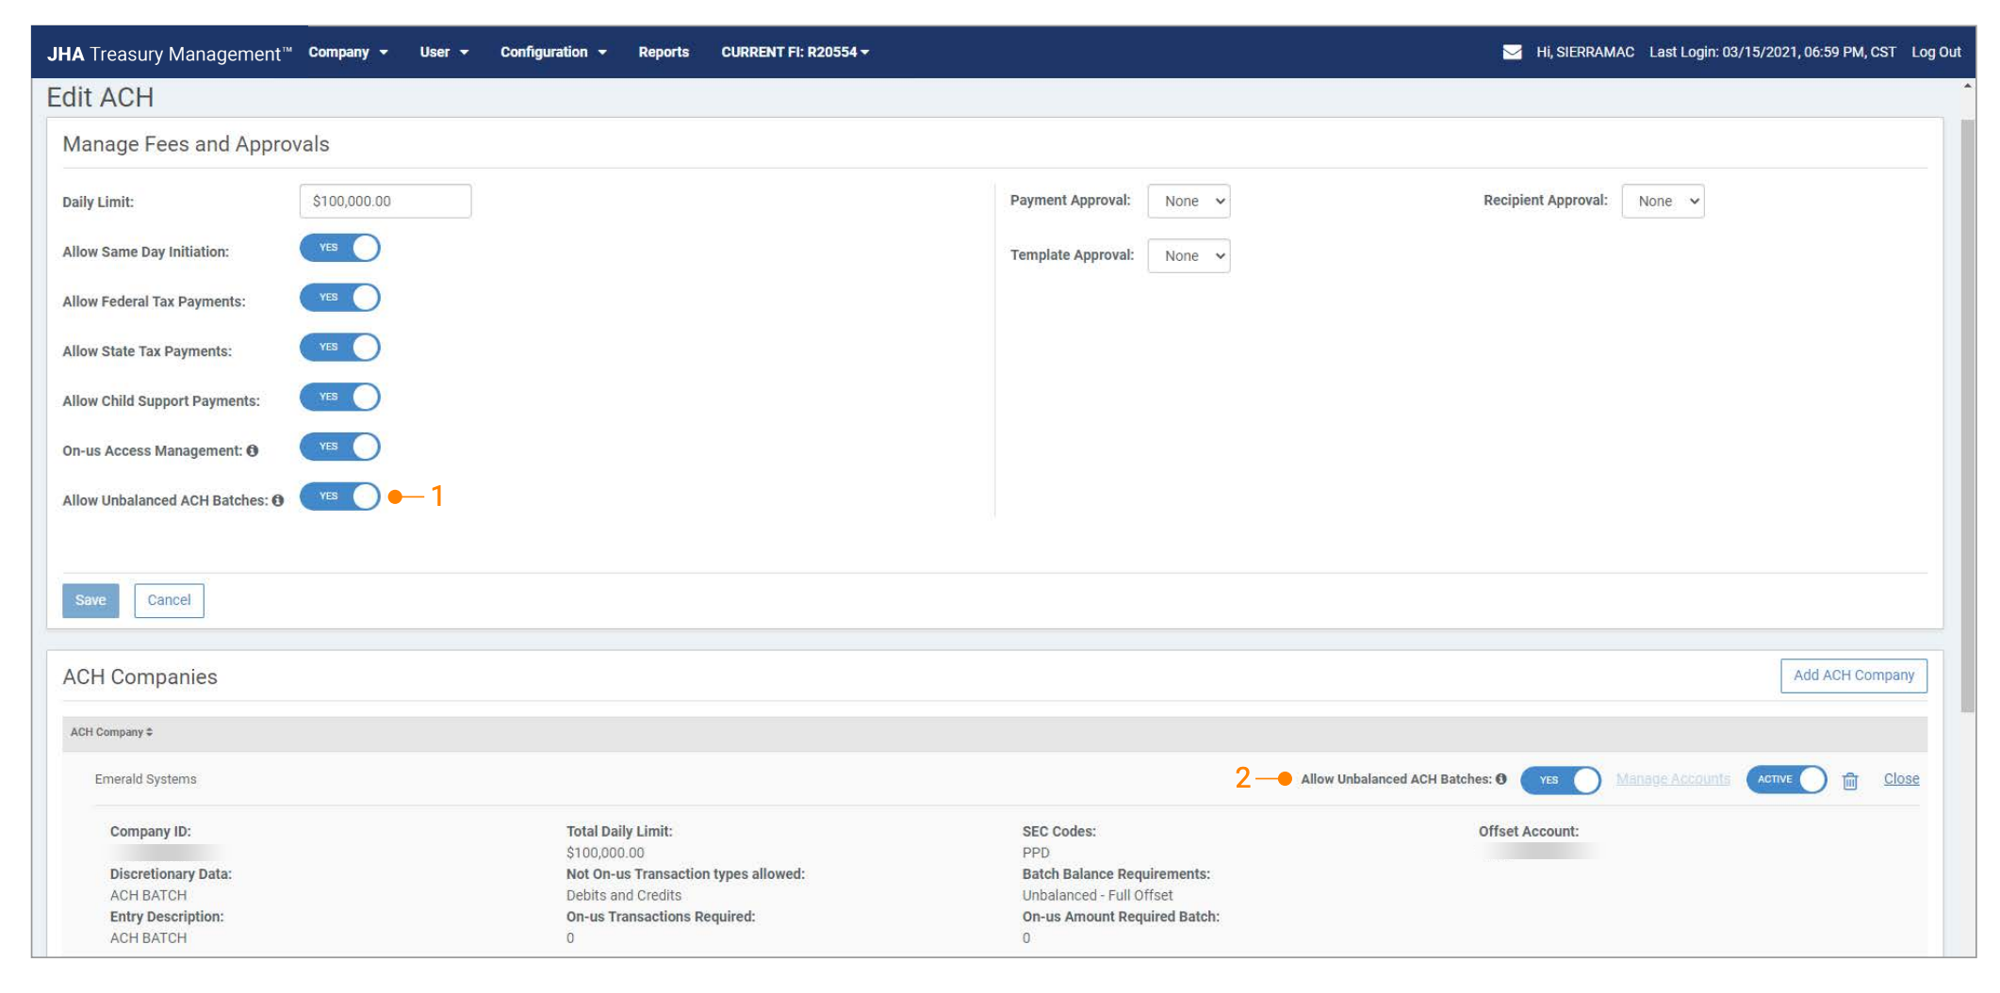2000x993 pixels.
Task: Turn off Allow Child Support Payments
Action: pos(339,398)
